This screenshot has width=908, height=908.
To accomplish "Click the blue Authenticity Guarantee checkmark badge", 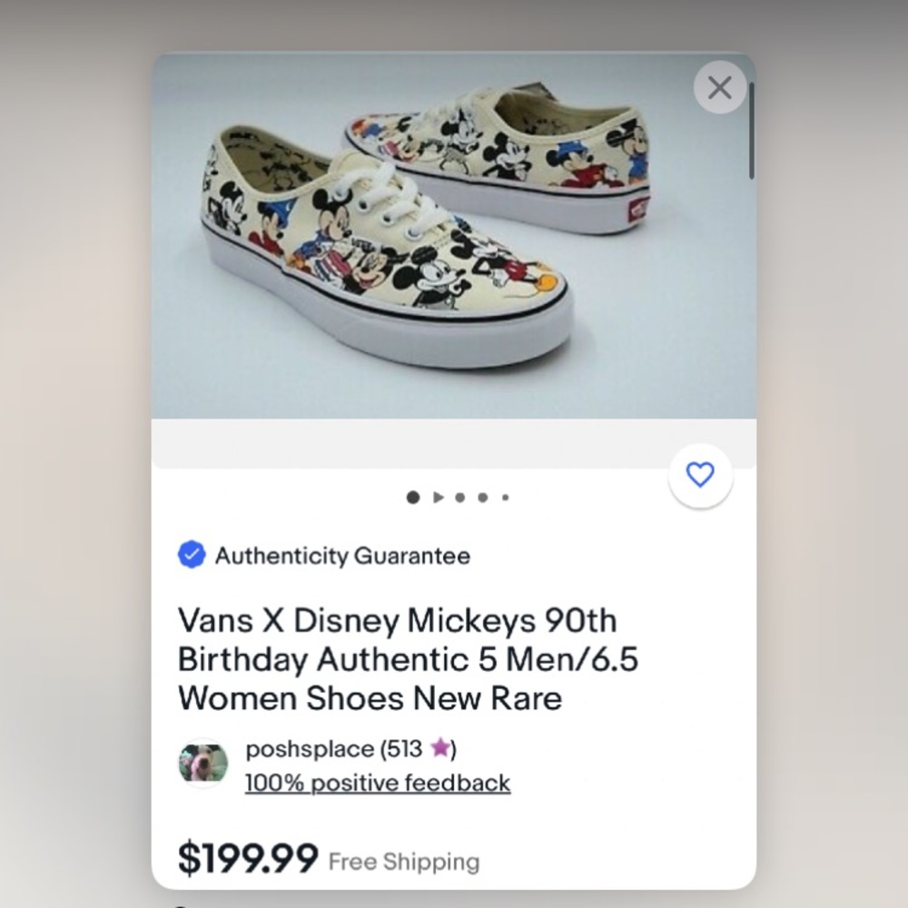I will coord(192,556).
